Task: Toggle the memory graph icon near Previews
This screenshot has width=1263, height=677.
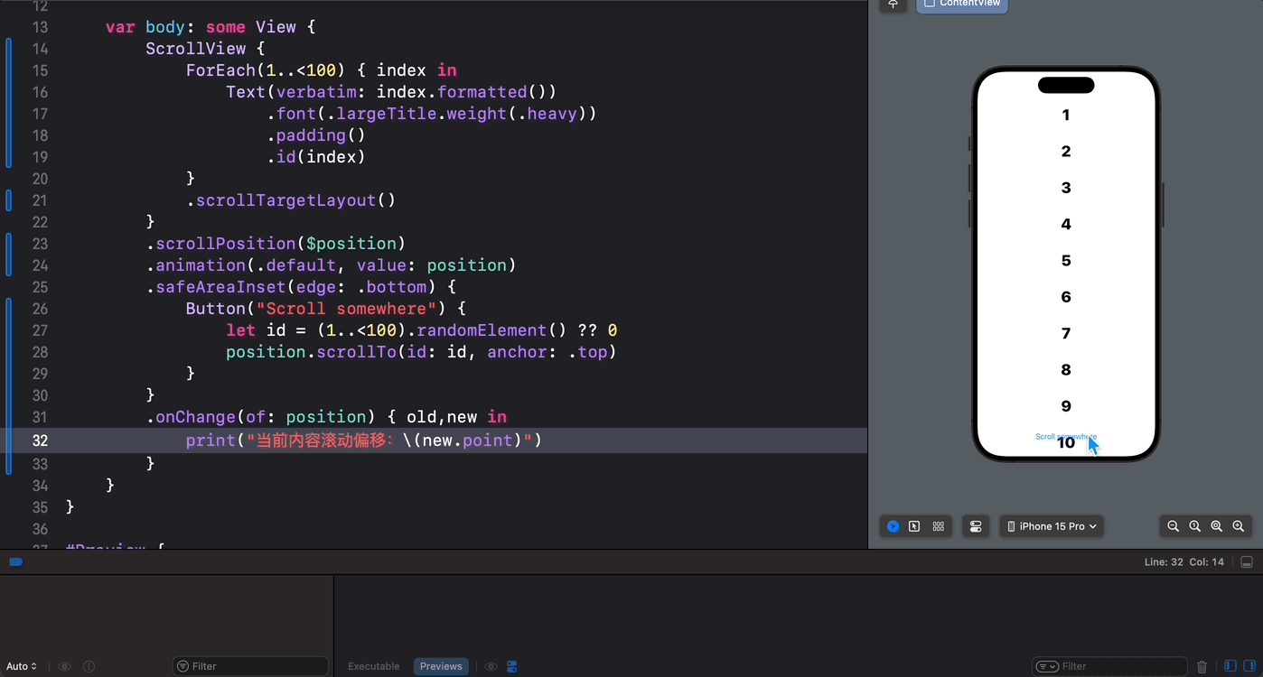Action: click(x=511, y=666)
